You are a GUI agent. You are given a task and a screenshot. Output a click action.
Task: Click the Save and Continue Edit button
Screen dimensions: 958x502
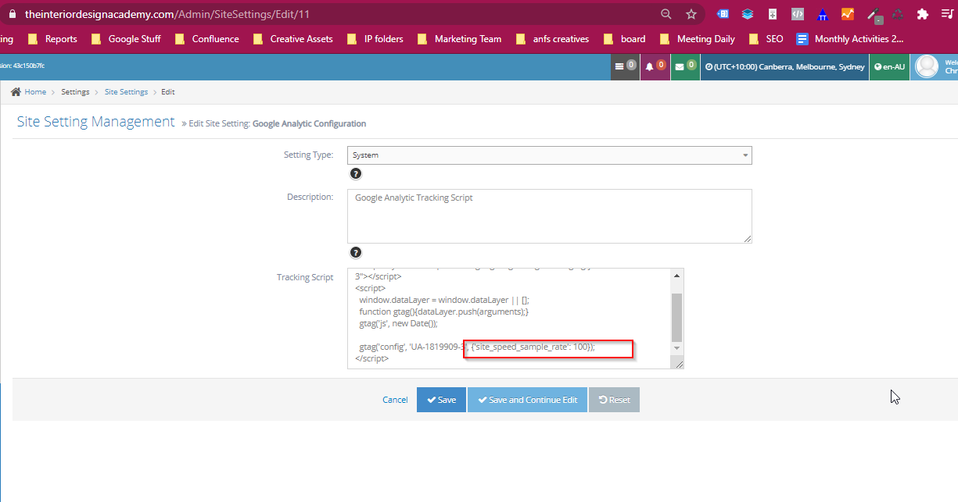(x=527, y=399)
